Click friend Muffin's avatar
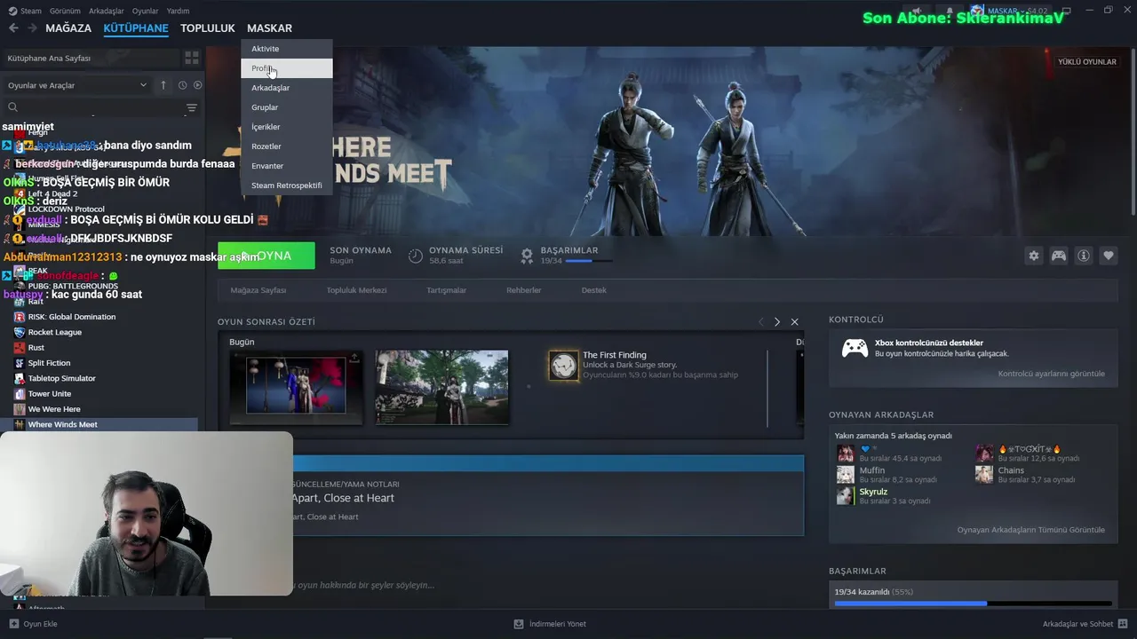The image size is (1137, 639). pyautogui.click(x=846, y=475)
